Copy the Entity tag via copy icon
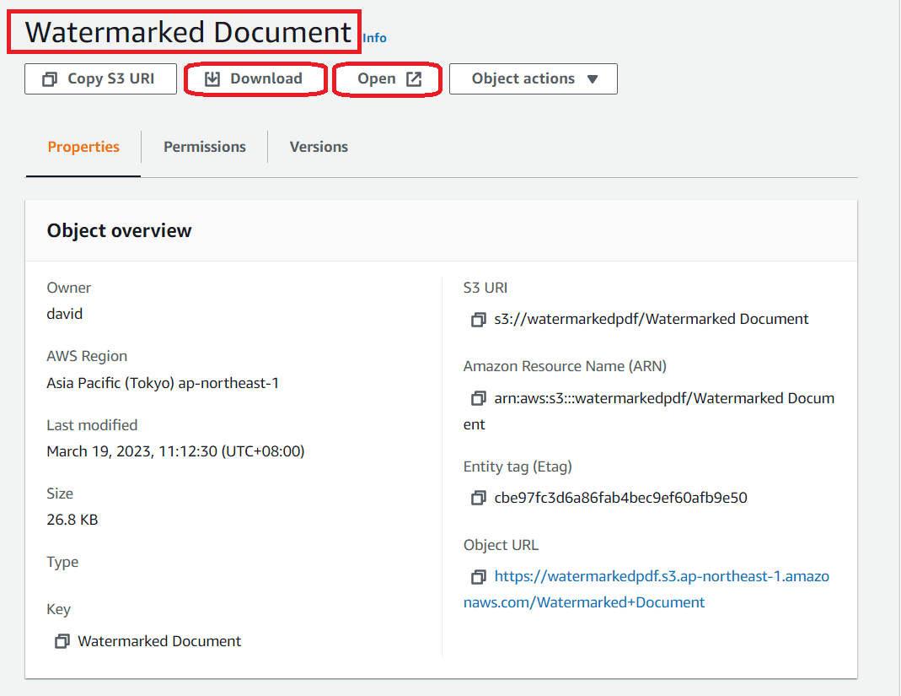This screenshot has width=901, height=696. tap(478, 498)
